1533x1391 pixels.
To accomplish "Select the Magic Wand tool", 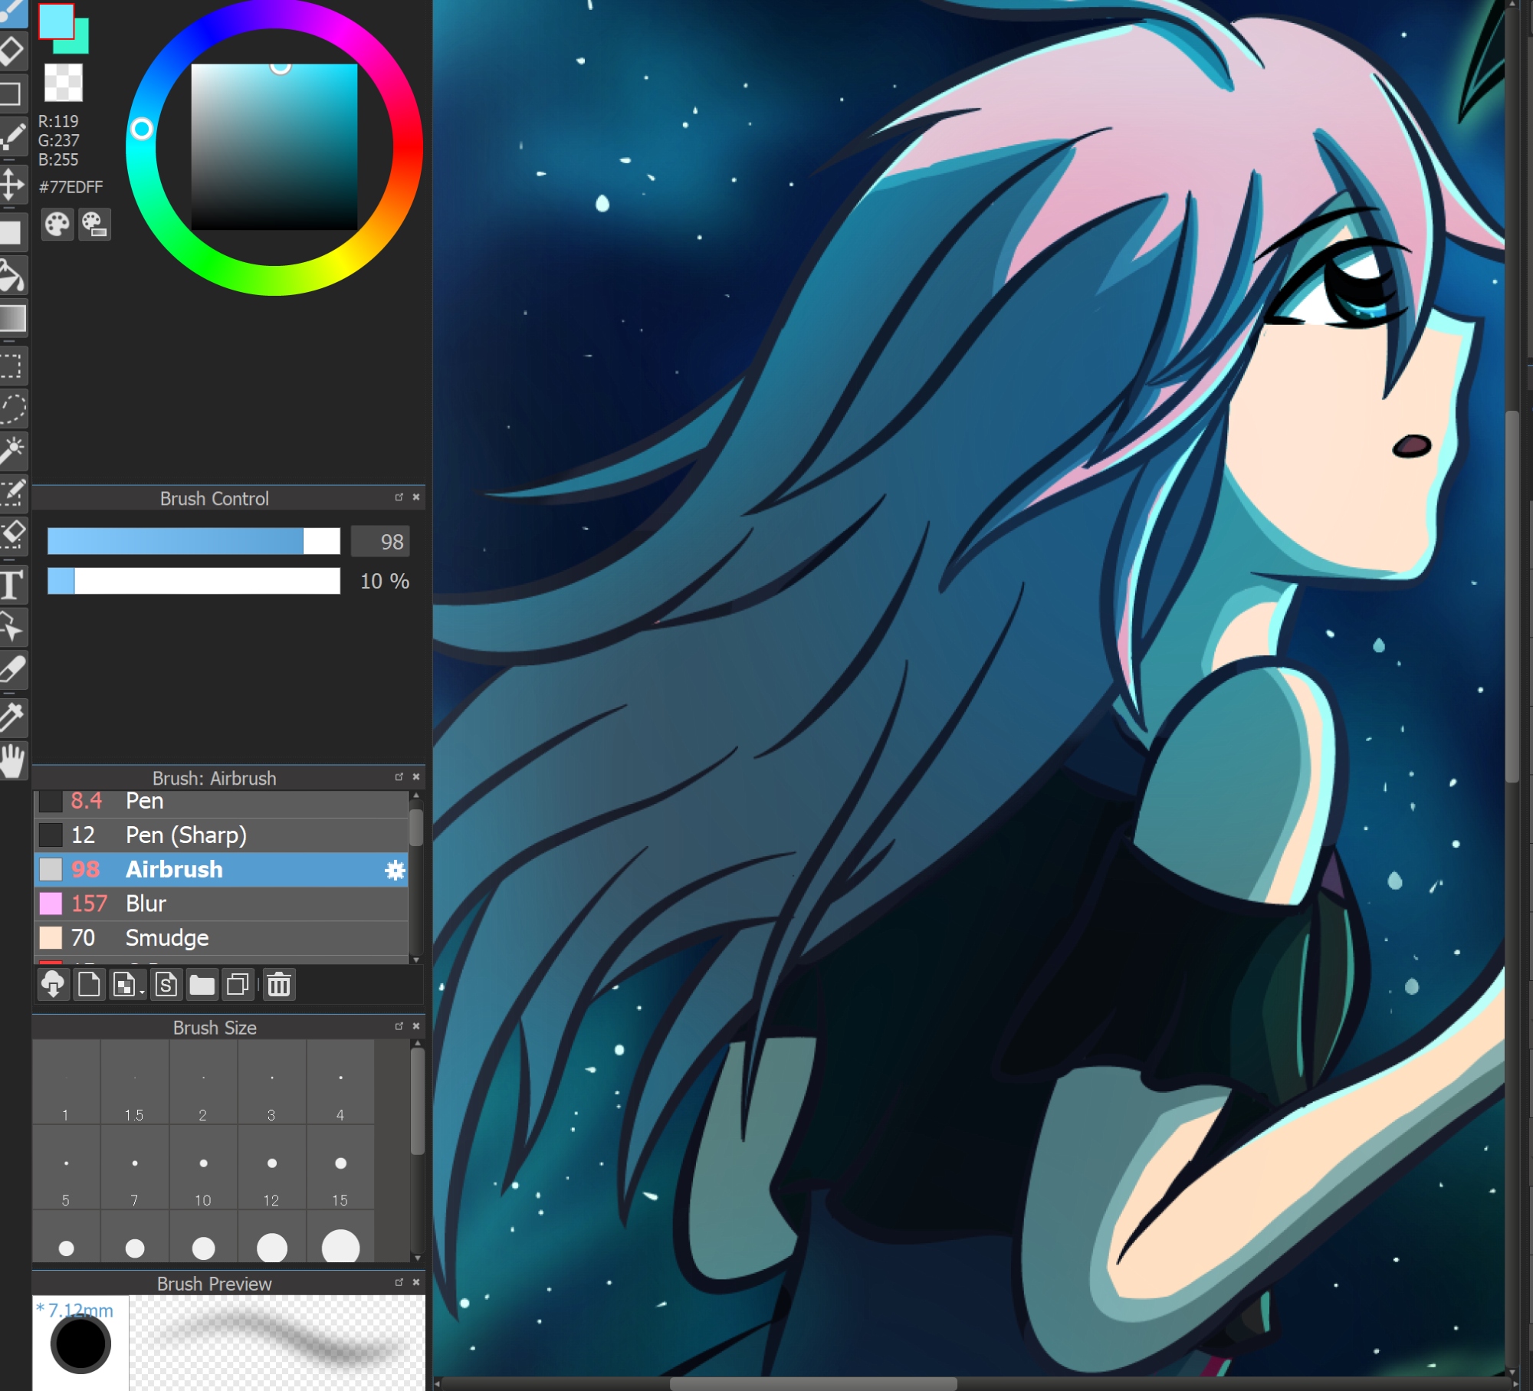I will click(x=11, y=451).
